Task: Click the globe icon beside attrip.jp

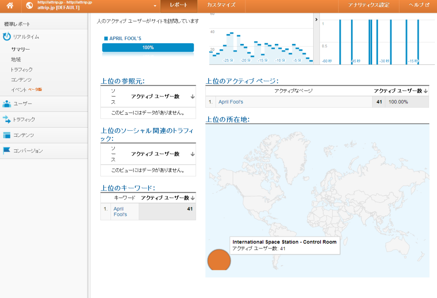Action: (x=29, y=6)
